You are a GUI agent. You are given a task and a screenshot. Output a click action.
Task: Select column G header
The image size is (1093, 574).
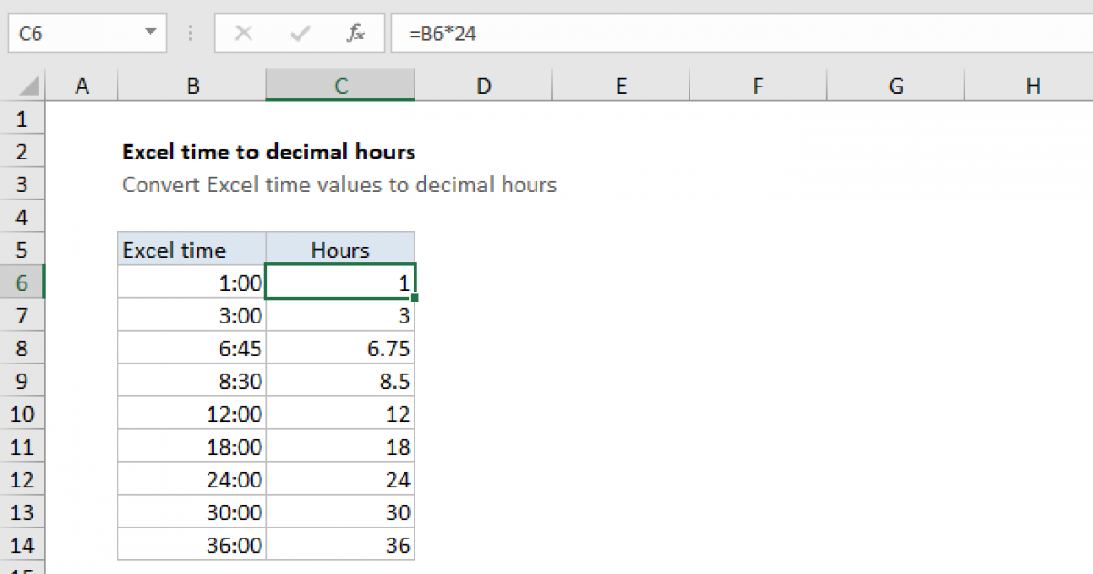[x=896, y=87]
